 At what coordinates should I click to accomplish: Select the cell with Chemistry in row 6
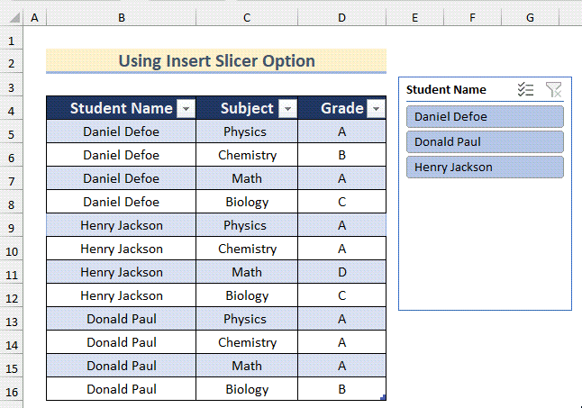[x=247, y=155]
